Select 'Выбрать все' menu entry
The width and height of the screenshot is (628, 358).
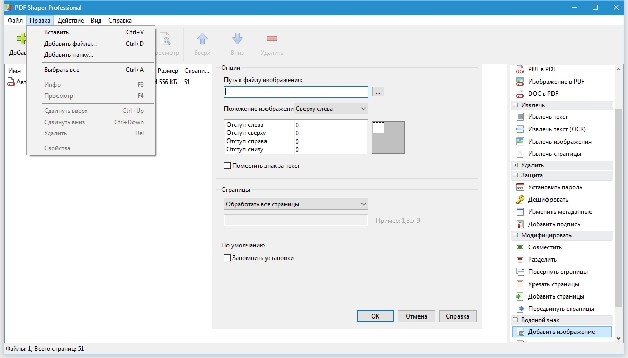62,70
